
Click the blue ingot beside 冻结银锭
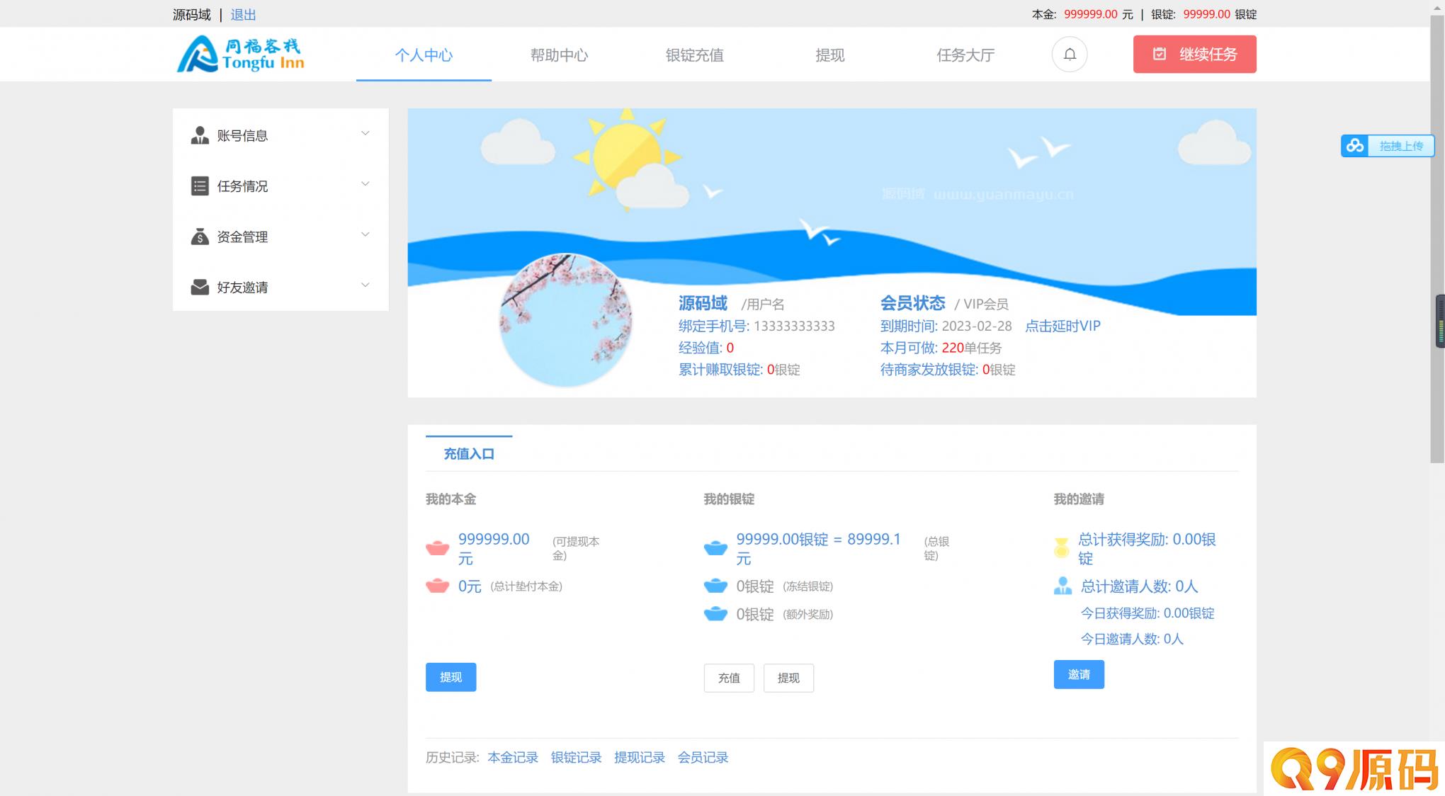[x=715, y=586]
